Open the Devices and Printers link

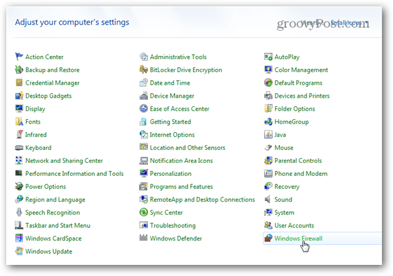[302, 96]
